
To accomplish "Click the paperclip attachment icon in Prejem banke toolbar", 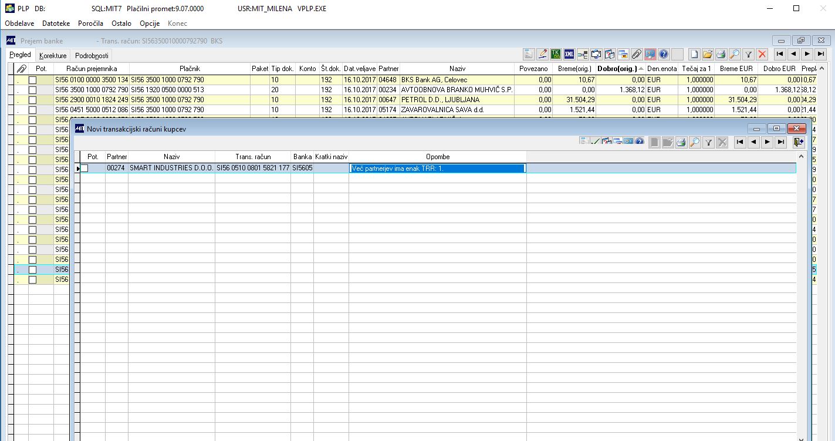I will [x=637, y=54].
